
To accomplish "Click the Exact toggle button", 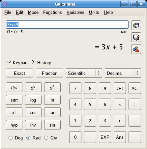I will click(19, 73).
